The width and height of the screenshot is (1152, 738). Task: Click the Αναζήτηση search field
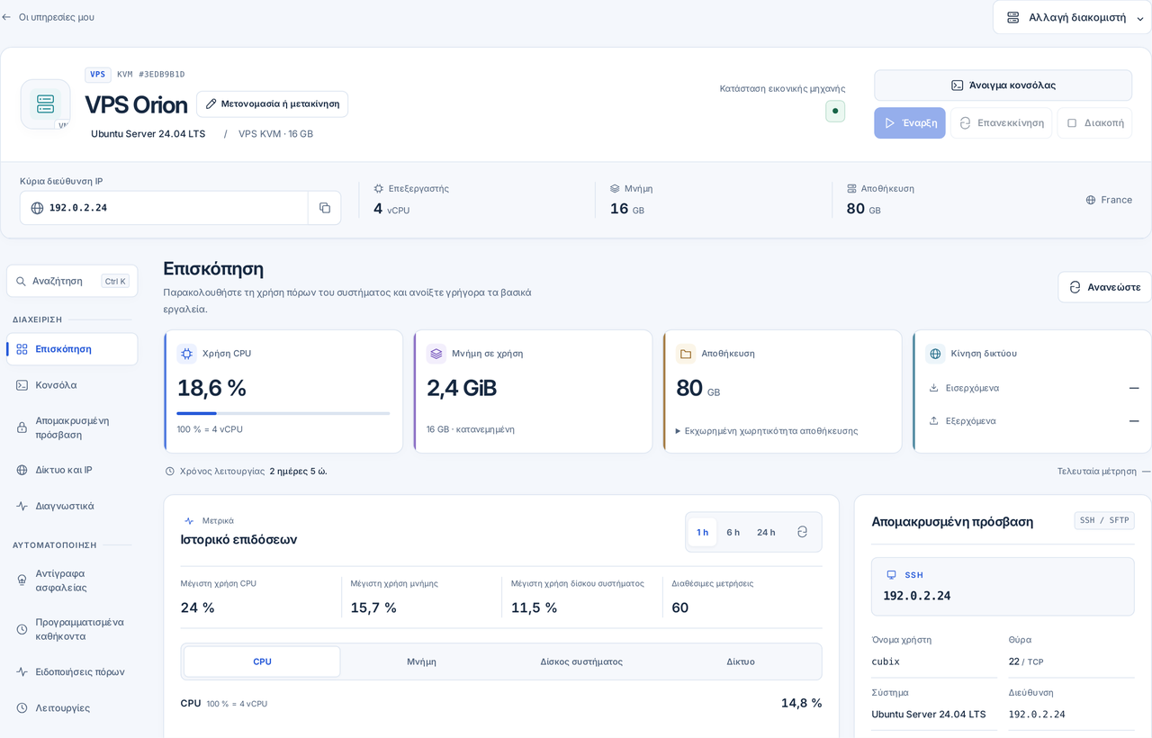[x=72, y=281]
